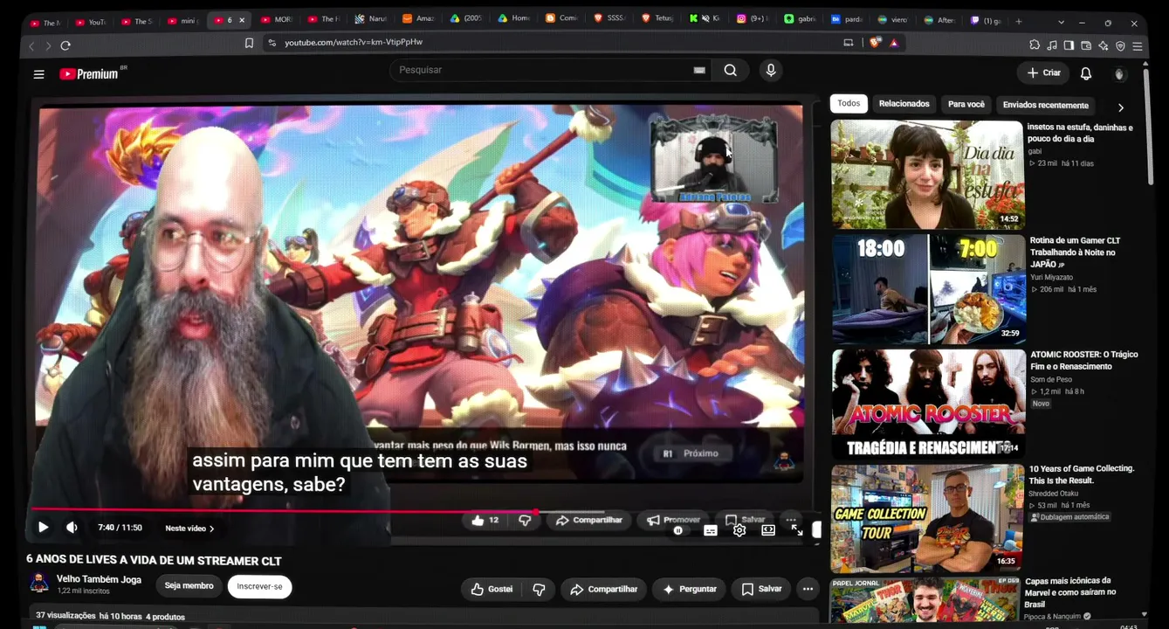The width and height of the screenshot is (1169, 629).
Task: Open the 'ATOMIC ROOSTER' video thumbnail
Action: (929, 404)
